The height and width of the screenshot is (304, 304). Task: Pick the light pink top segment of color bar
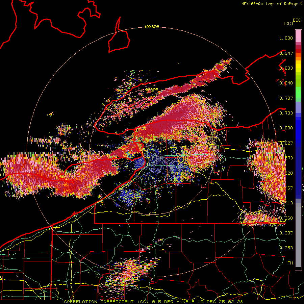point(298,36)
